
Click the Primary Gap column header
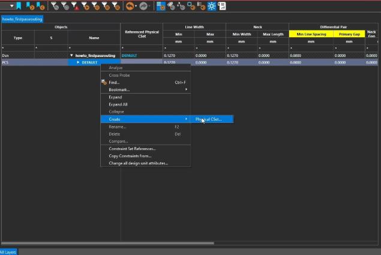(349, 34)
